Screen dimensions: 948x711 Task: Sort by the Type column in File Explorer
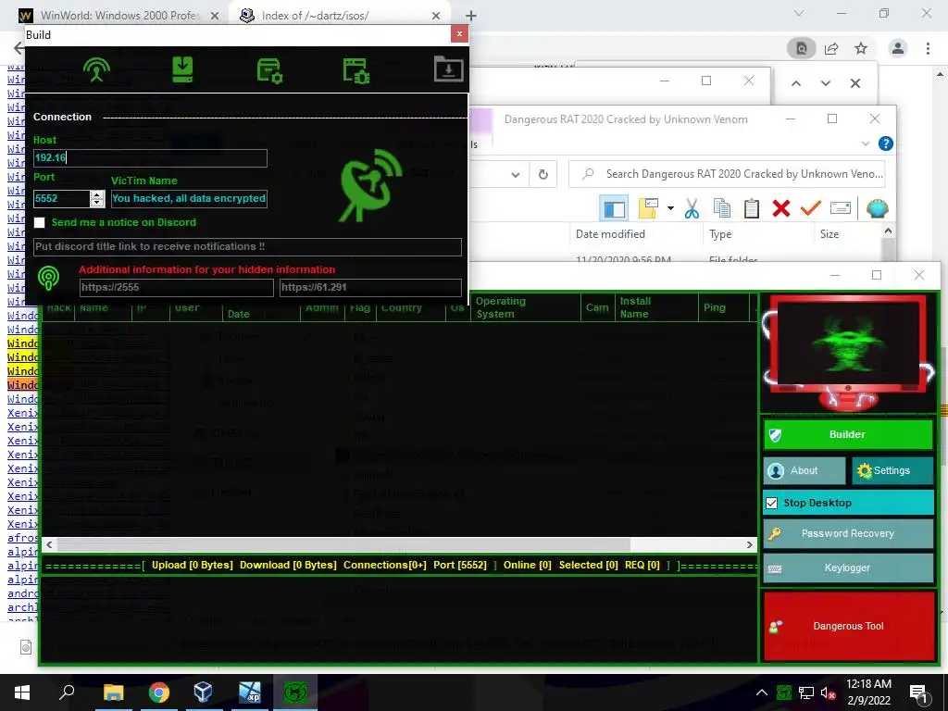[720, 234]
